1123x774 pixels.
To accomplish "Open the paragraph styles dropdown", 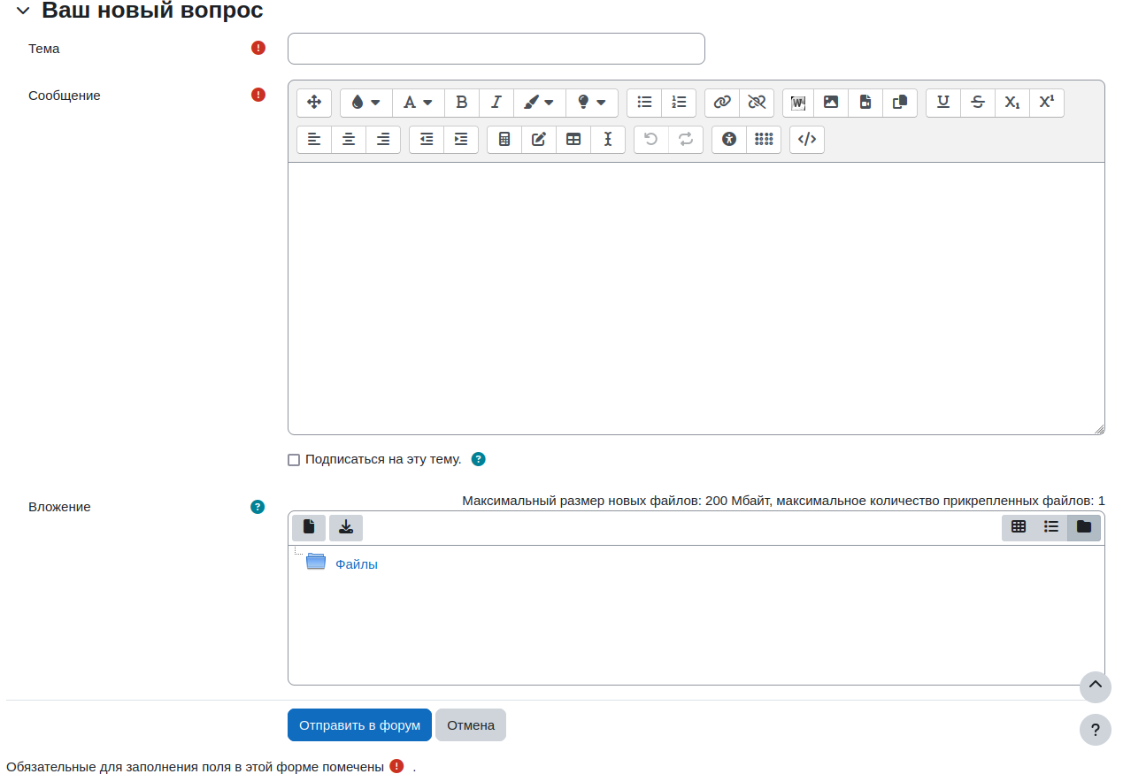I will [418, 103].
